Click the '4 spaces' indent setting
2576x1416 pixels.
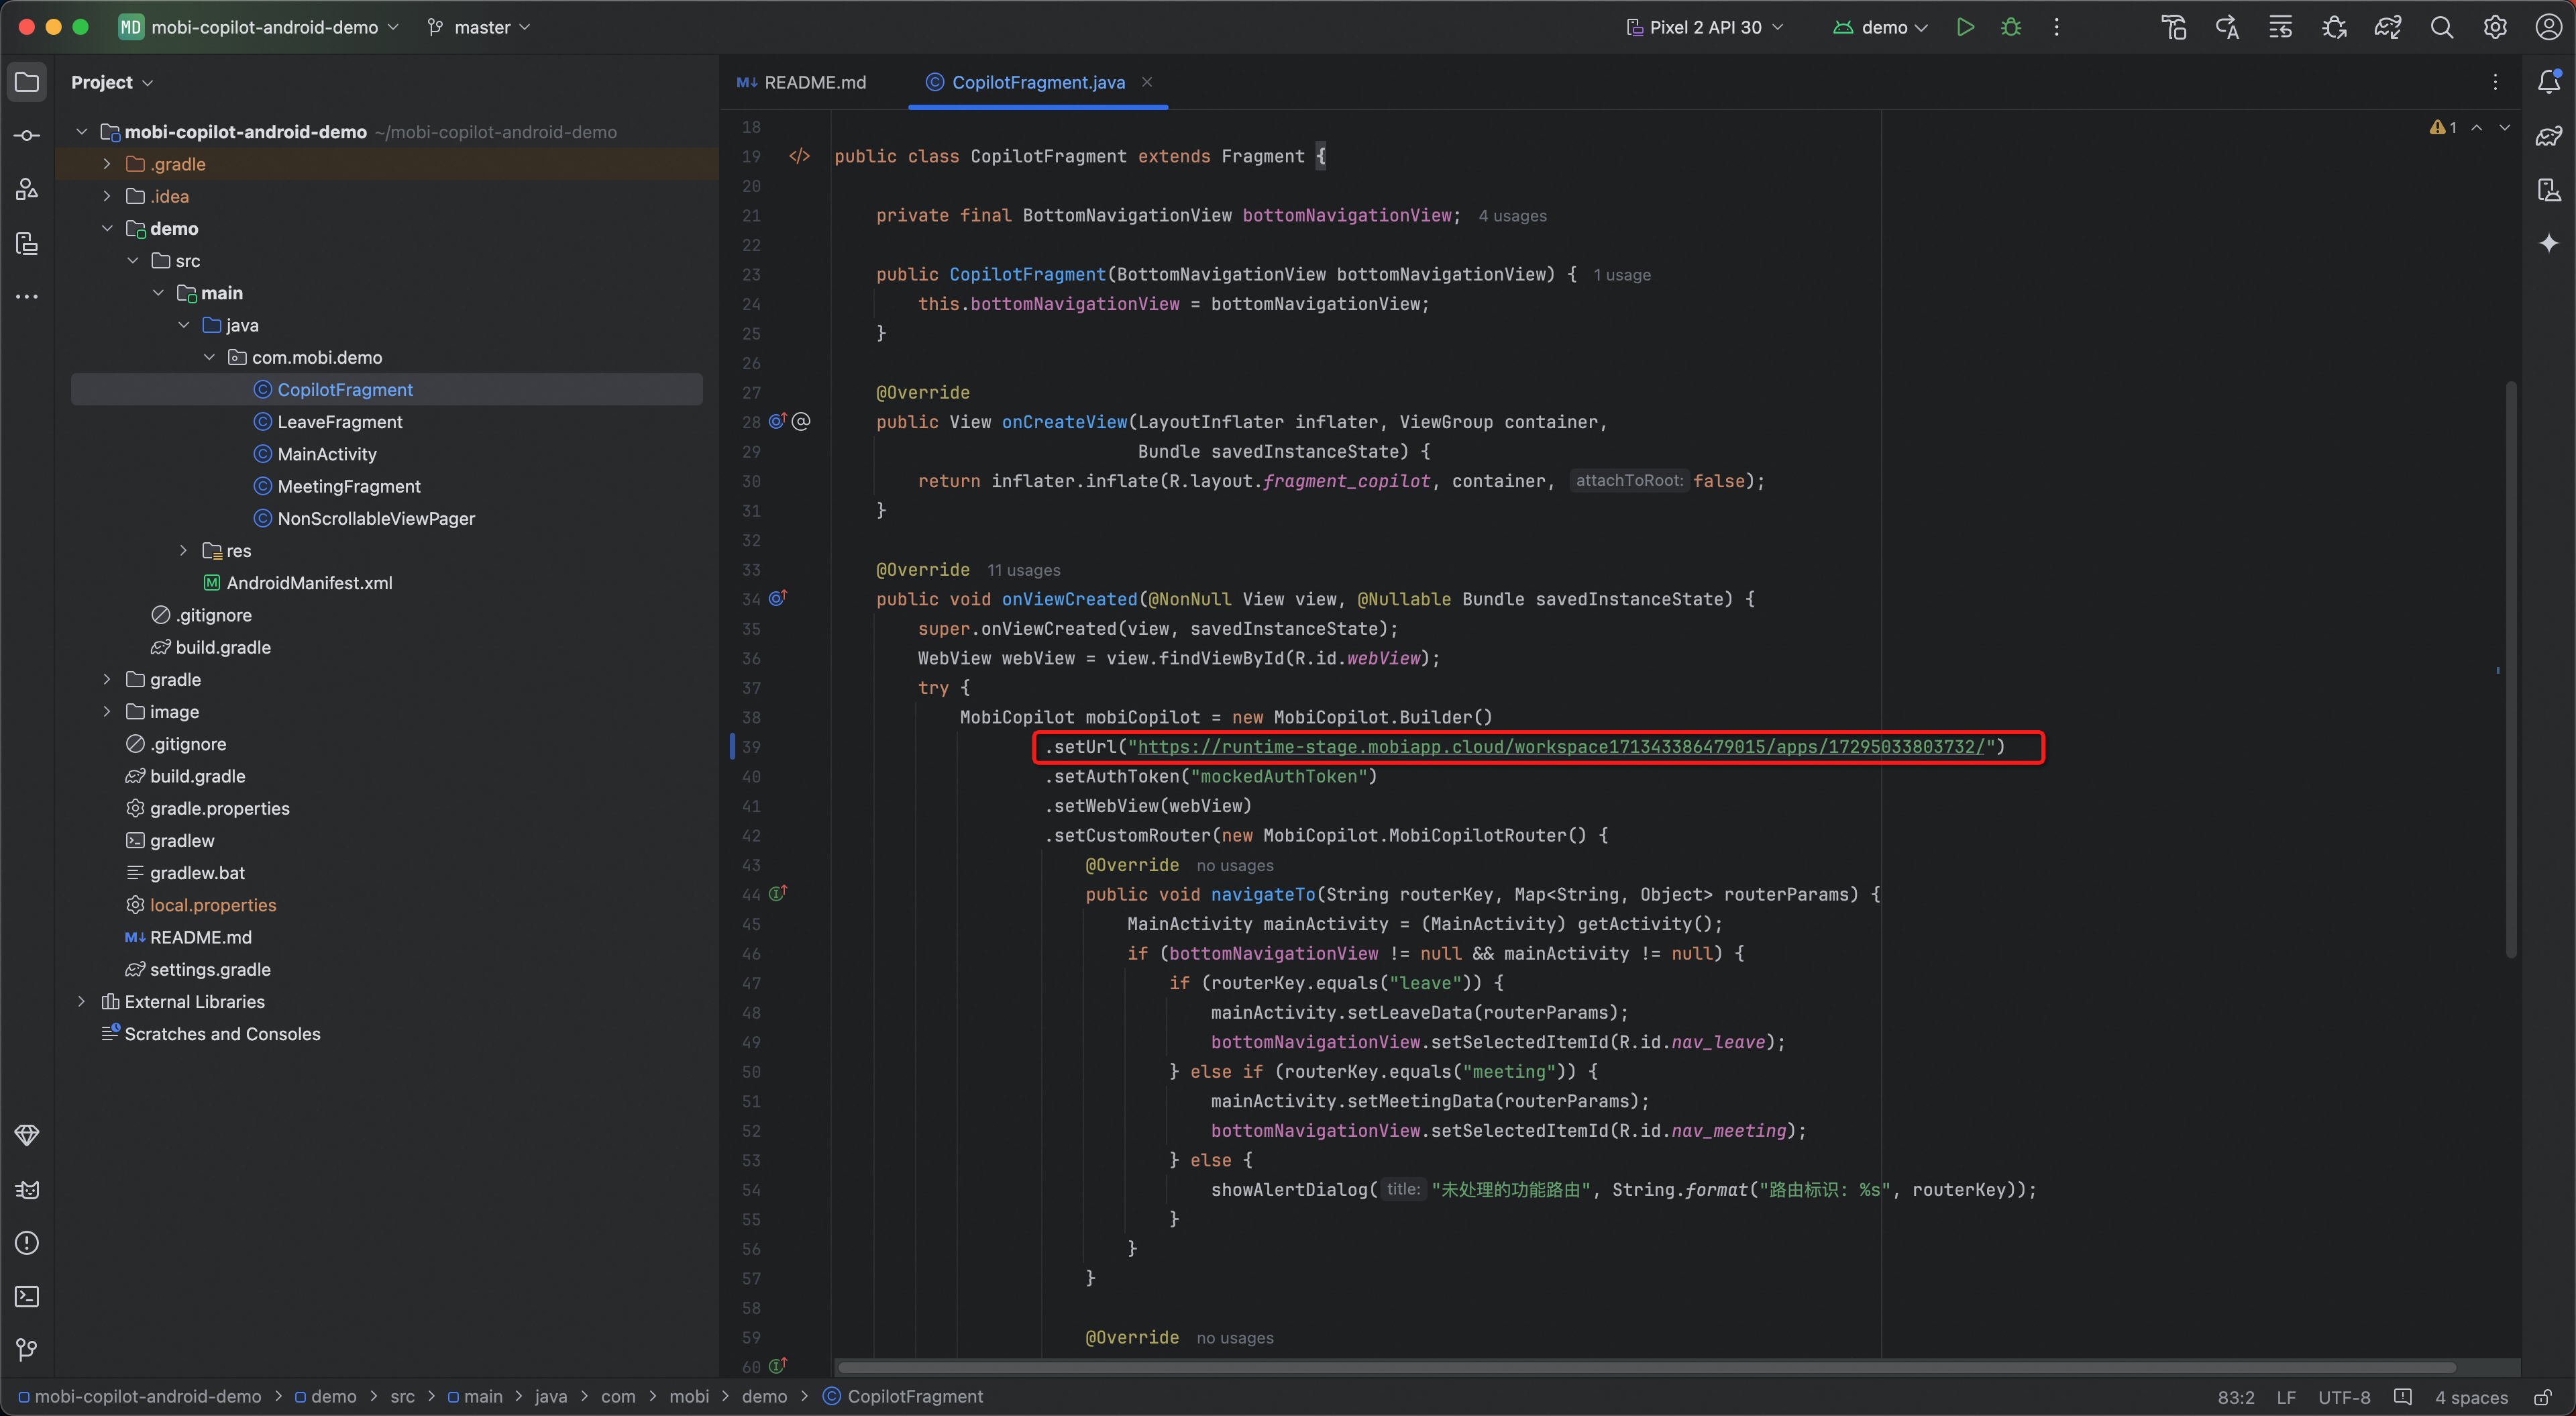coord(2471,1397)
